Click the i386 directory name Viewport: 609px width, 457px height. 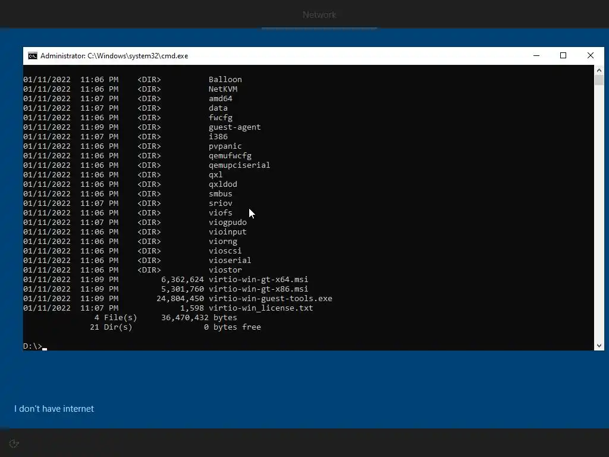[x=218, y=136]
